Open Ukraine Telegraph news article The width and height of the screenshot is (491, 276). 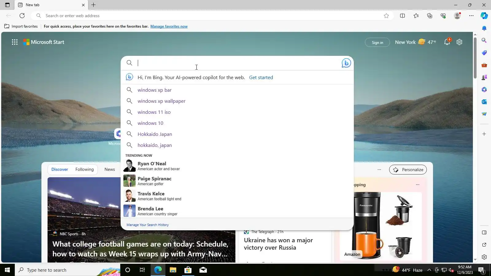pos(278,244)
